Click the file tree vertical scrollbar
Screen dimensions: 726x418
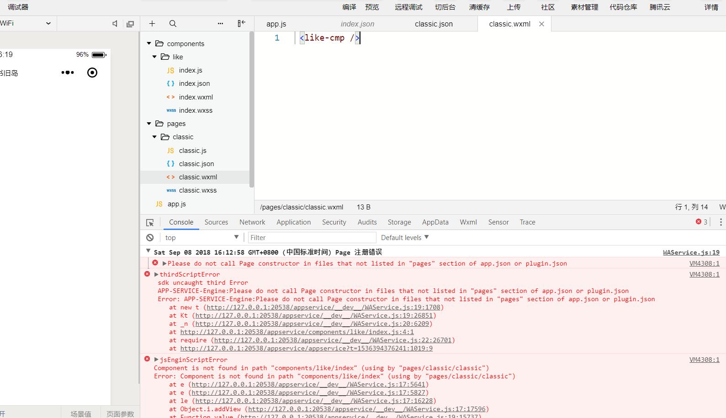pos(252,110)
